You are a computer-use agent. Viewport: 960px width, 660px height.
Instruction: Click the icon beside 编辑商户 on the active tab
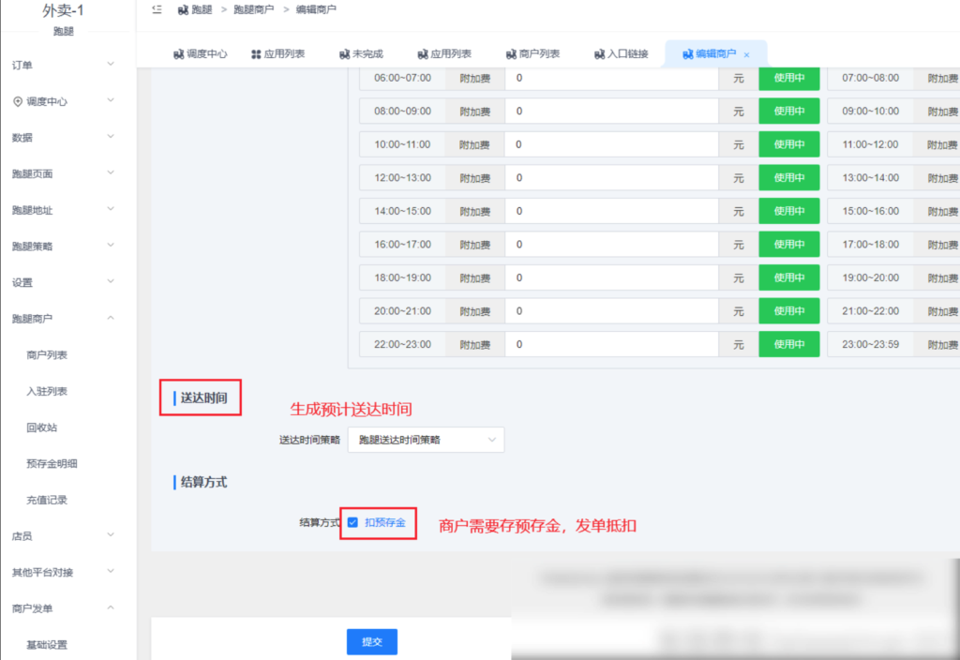(x=686, y=53)
